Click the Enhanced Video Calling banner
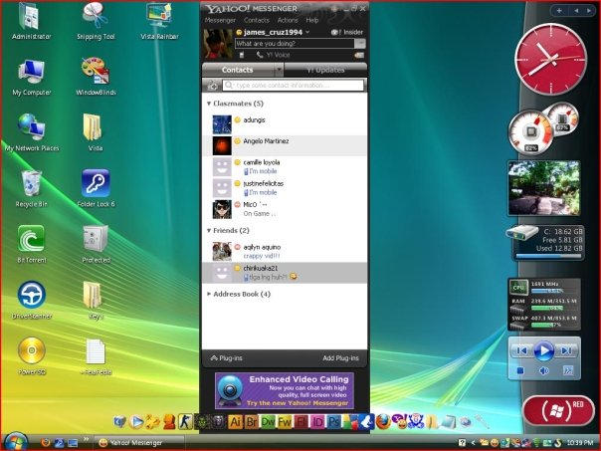Viewport: 601px width, 451px height. (284, 390)
